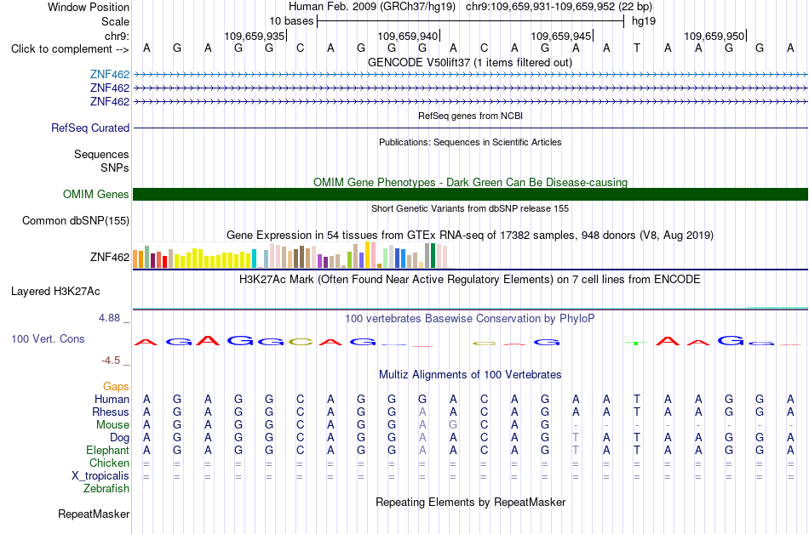
Task: Click the Gaps label in Multiz alignment
Action: point(116,387)
